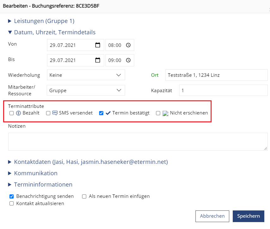Tick the Nicht erschienen checkbox
270x229 pixels.
(x=158, y=113)
